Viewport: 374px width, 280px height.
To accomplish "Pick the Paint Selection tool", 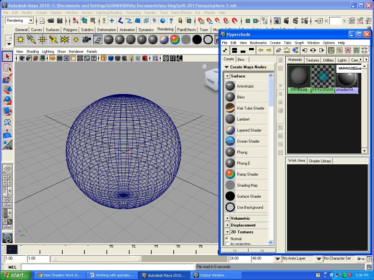I will [7, 78].
